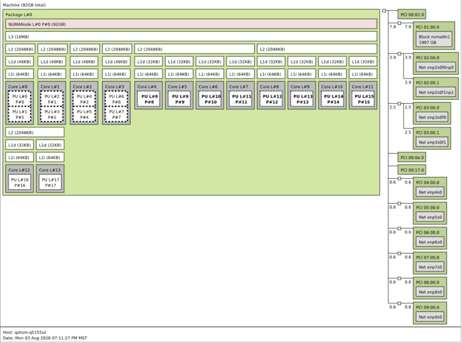Click the Core L#13 label

click(x=50, y=170)
